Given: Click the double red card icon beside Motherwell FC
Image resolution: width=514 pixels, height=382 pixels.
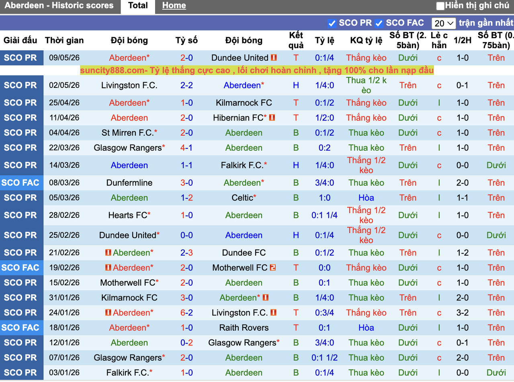Looking at the screenshot, I should (x=273, y=268).
